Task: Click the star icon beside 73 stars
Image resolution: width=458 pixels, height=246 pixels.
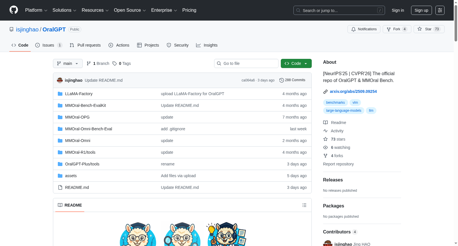Action: pos(325,139)
